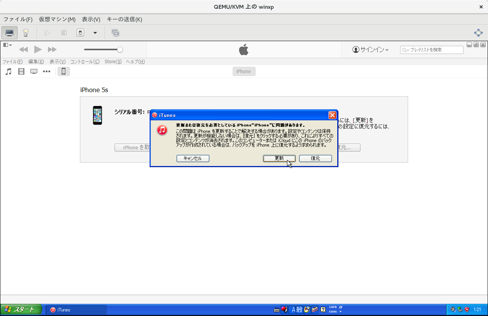The height and width of the screenshot is (316, 488).
Task: Click iTunes taskbar button
Action: click(x=76, y=310)
